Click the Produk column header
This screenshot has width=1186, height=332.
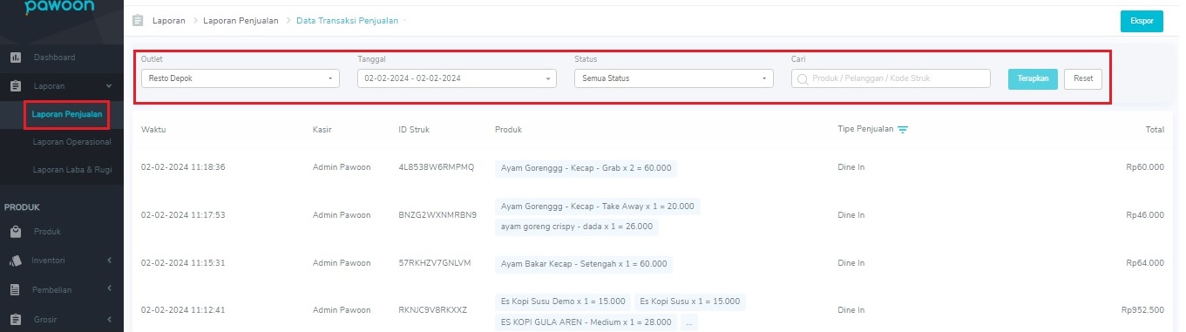(x=508, y=130)
